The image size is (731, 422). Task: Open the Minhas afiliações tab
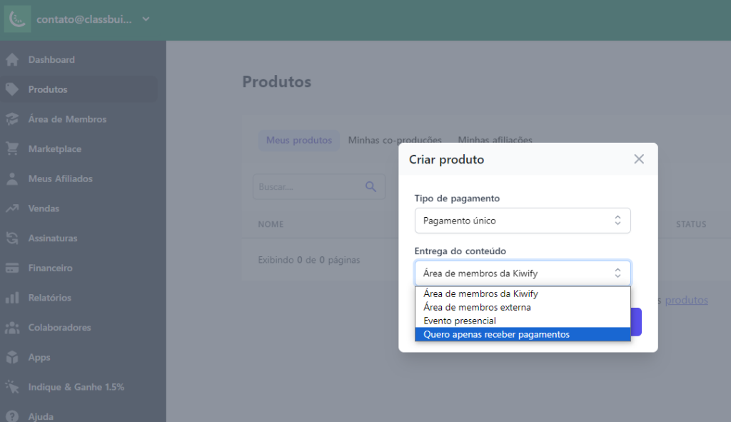click(x=495, y=141)
